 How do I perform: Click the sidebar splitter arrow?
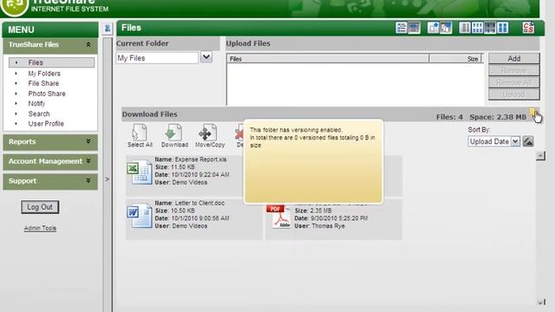[108, 179]
